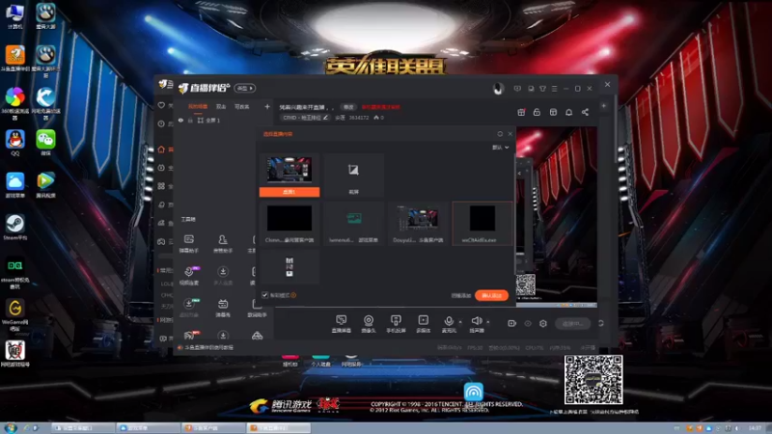772x434 pixels.
Task: Edit the CFHD category tag
Action: (x=305, y=118)
